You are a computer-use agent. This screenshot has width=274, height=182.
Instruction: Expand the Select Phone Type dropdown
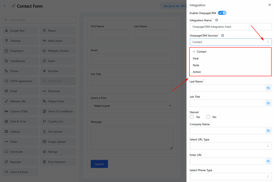point(230,177)
